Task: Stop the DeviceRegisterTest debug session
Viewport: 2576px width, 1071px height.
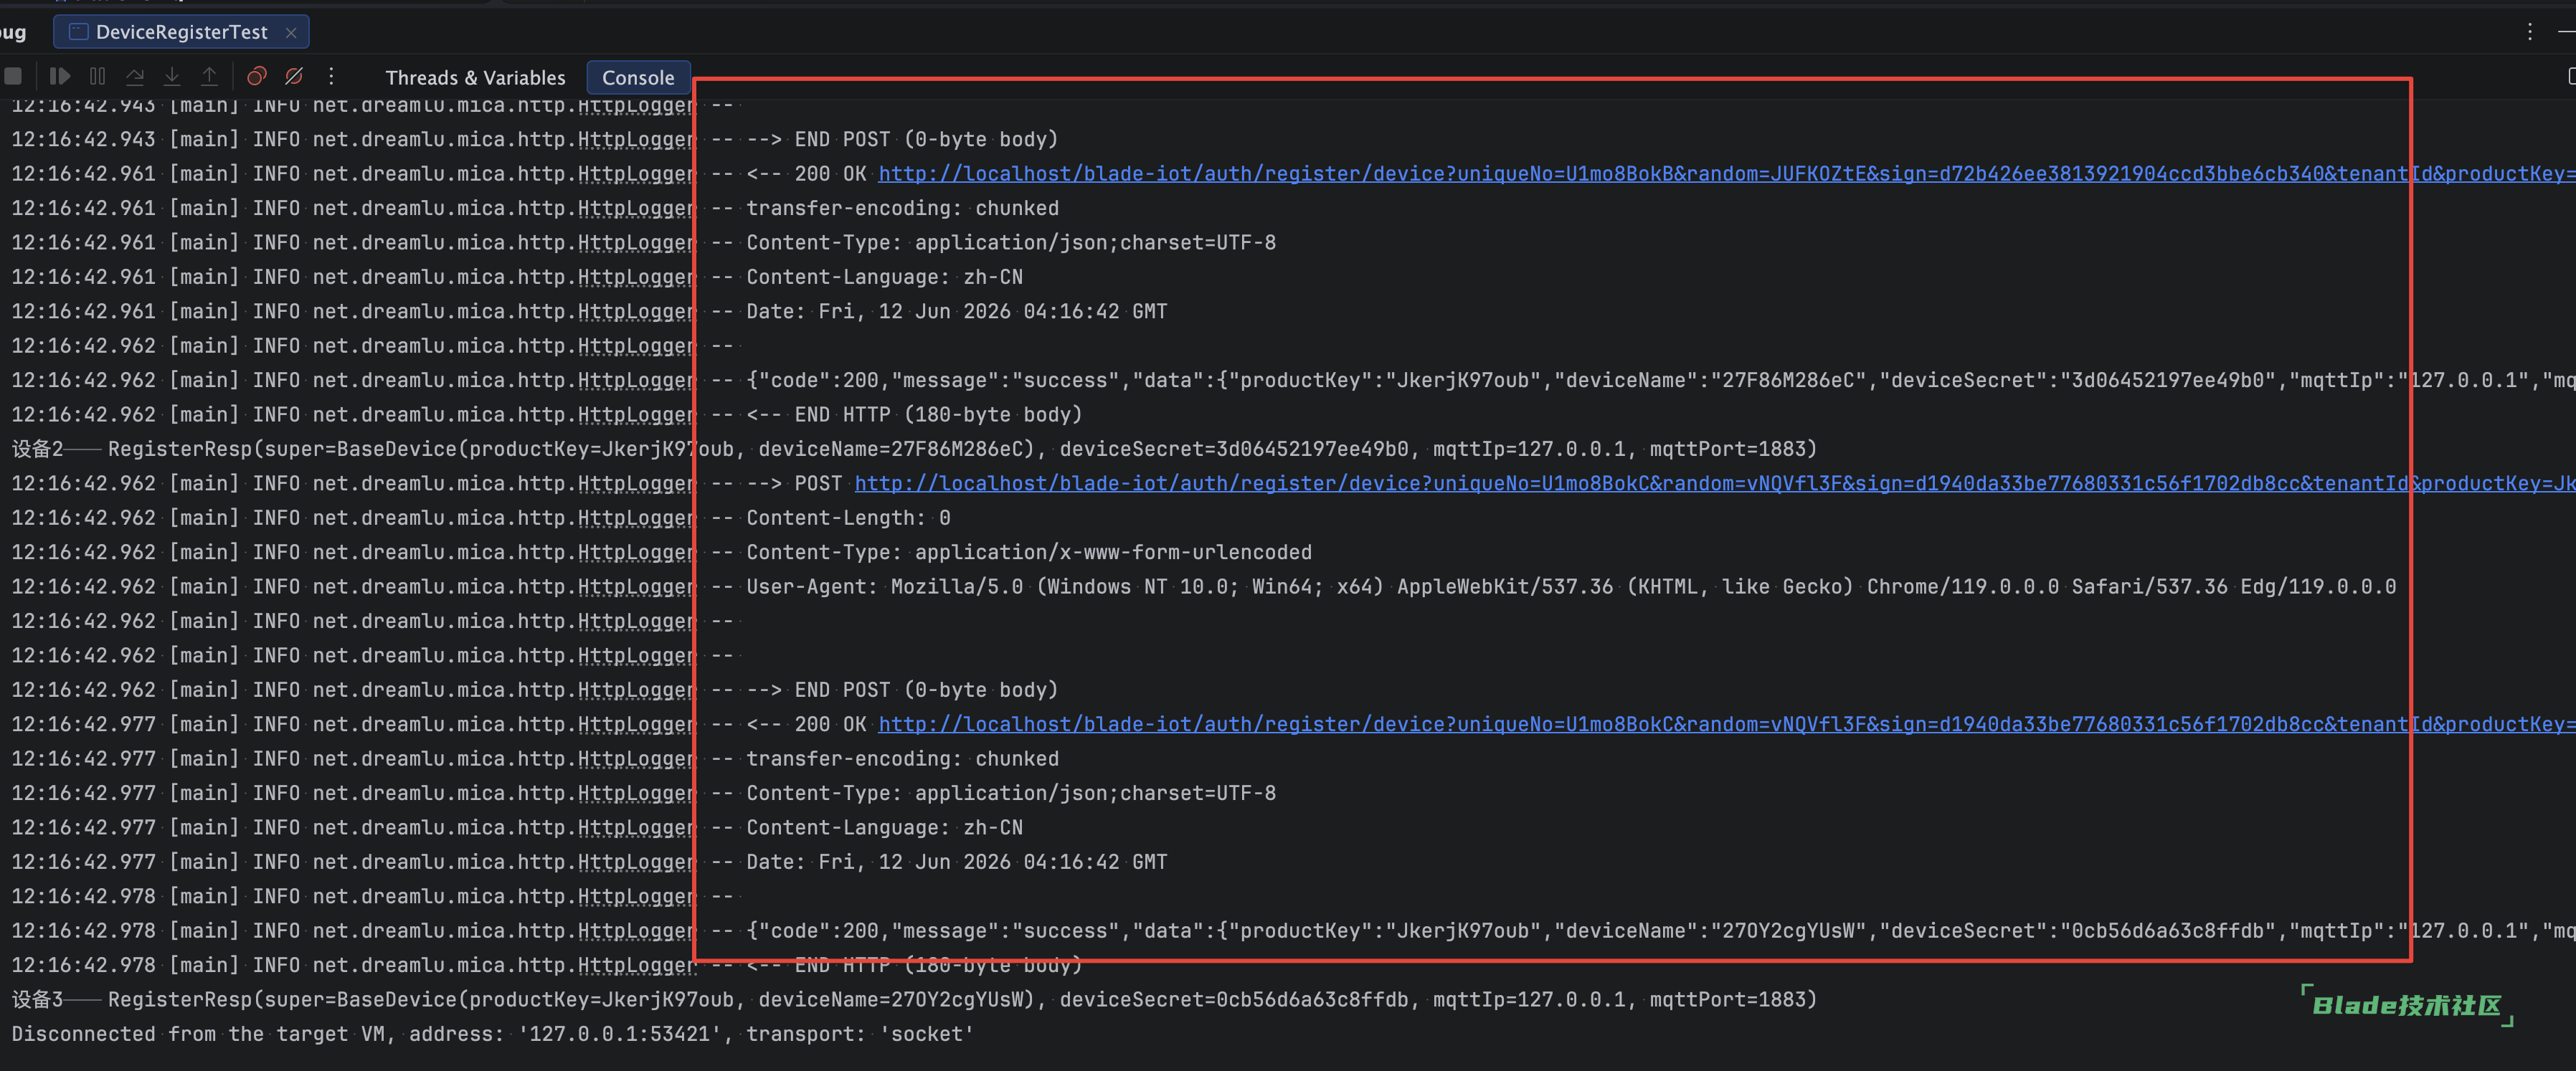Action: pos(13,76)
